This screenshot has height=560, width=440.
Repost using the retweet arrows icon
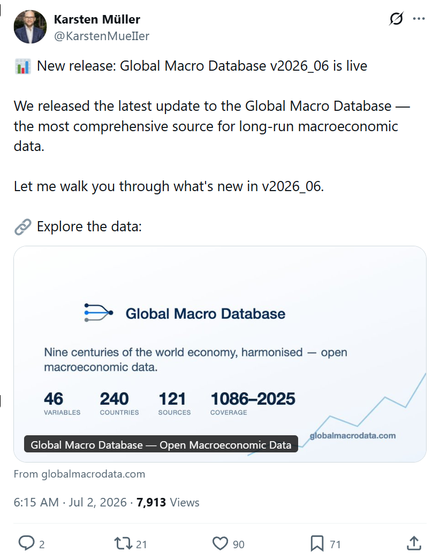(x=123, y=543)
